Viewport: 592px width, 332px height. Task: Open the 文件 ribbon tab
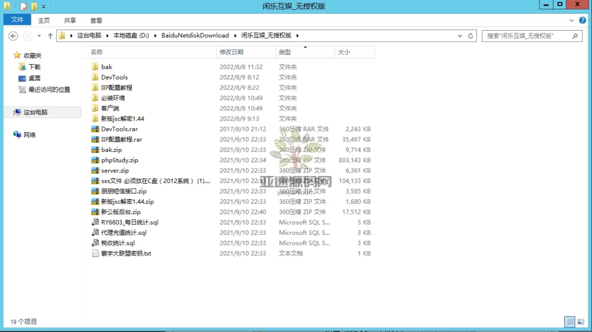[17, 20]
